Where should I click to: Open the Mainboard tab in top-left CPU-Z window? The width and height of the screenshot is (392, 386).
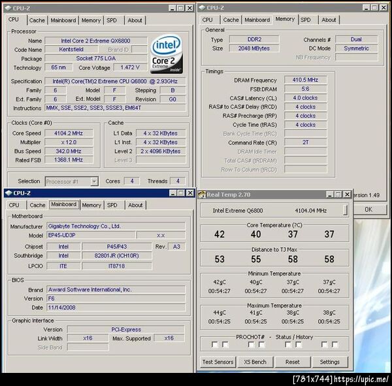63,20
